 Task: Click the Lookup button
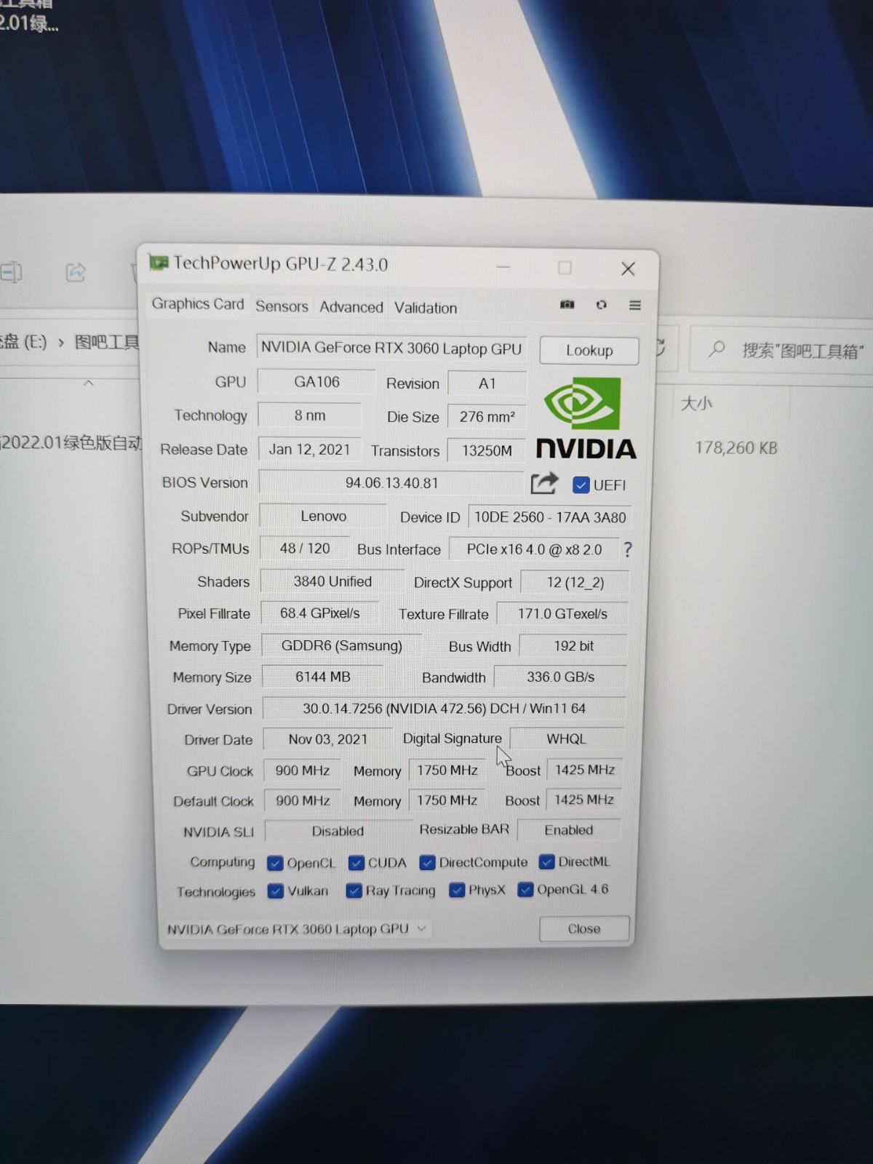coord(589,351)
